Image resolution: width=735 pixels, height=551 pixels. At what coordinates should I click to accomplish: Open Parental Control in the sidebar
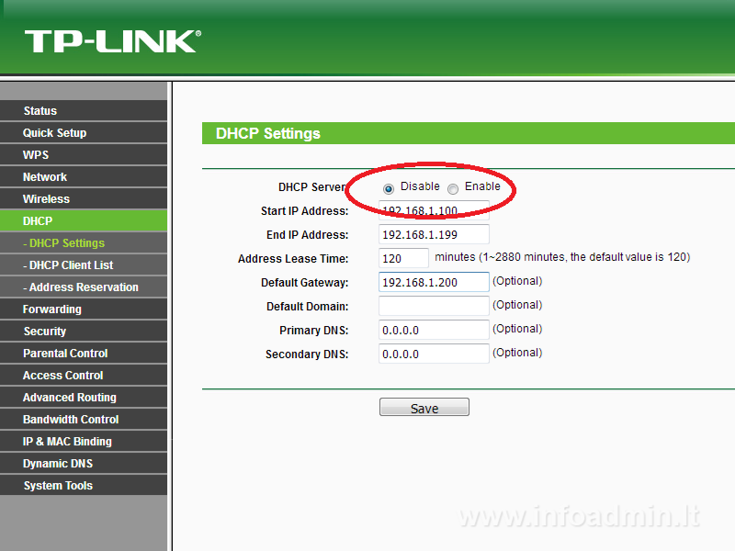tap(84, 353)
